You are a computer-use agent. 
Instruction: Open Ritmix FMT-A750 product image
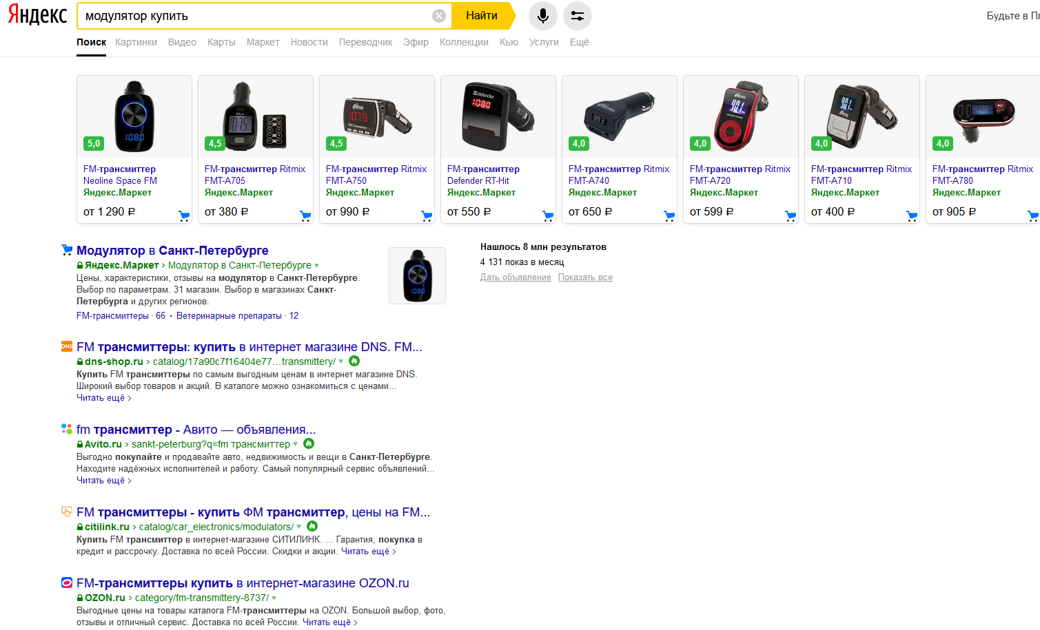coord(377,116)
